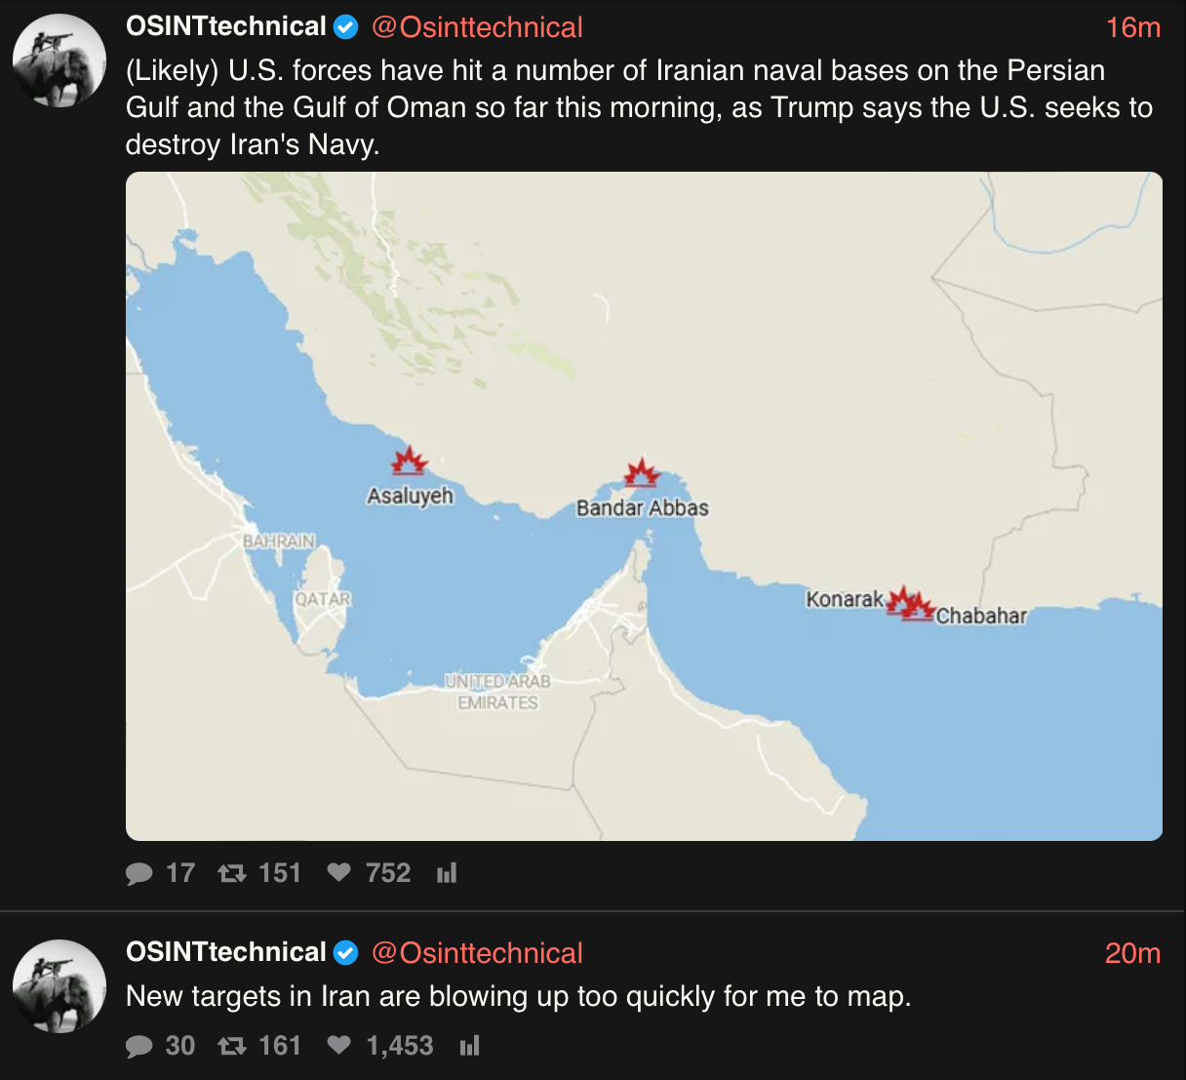Click the verified badge on top tweet
This screenshot has width=1186, height=1080.
point(346,27)
